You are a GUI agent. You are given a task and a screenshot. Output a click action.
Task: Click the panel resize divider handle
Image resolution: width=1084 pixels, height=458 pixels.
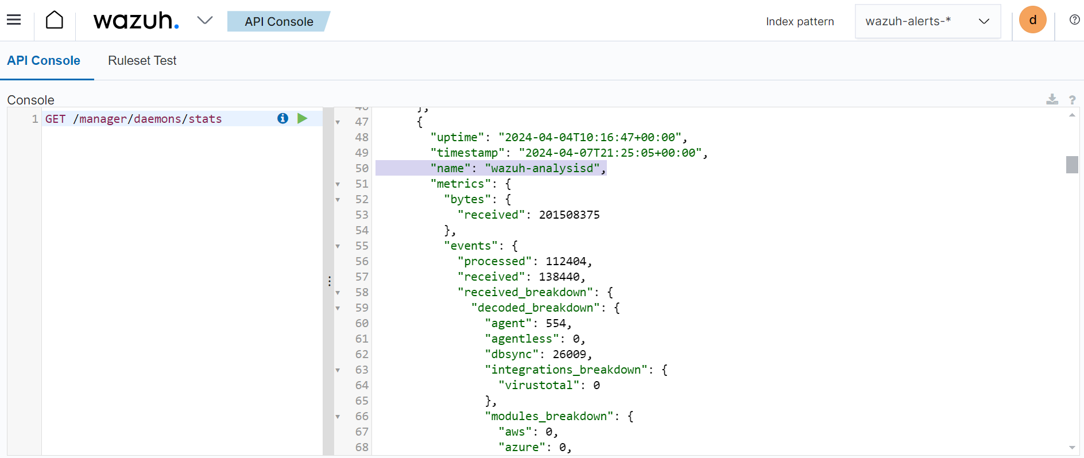329,281
